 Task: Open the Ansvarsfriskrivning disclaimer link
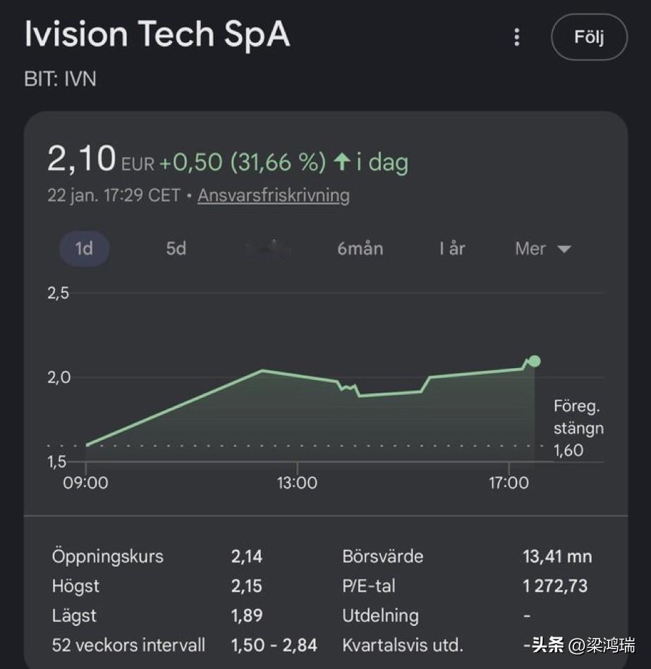click(273, 195)
